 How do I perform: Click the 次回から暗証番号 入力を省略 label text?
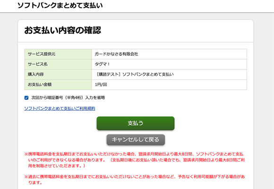[x=68, y=98]
